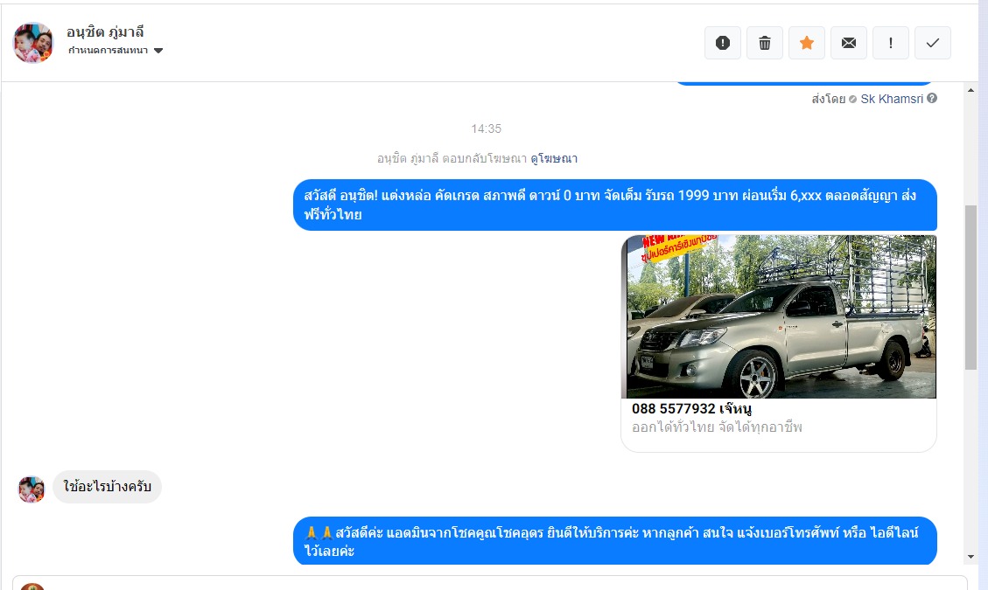
Task: Click the chat scrollbar down arrow
Action: pos(970,557)
